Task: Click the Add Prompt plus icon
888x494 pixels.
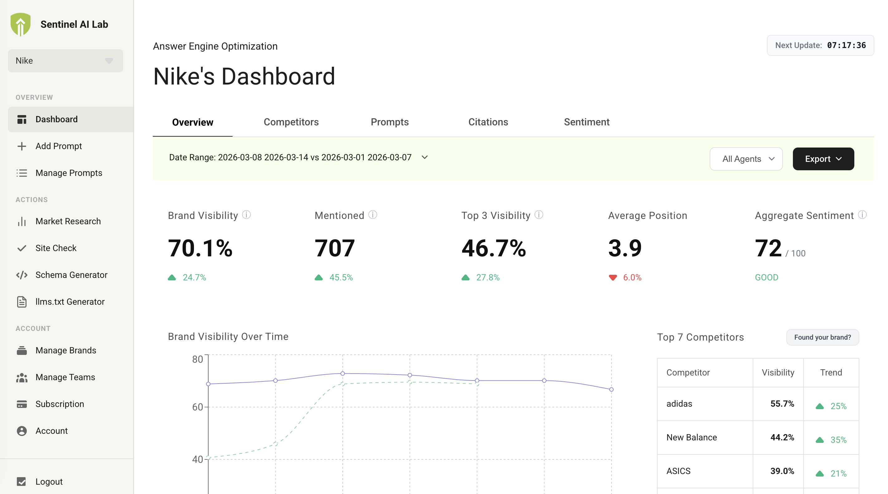Action: pyautogui.click(x=22, y=146)
